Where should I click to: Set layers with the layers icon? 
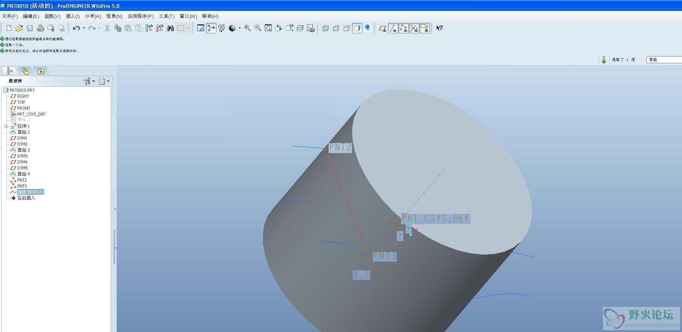(300, 28)
